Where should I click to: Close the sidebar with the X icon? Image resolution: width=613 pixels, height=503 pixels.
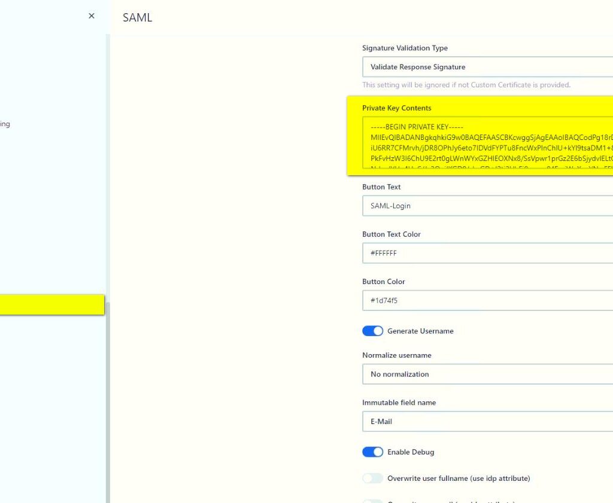92,16
